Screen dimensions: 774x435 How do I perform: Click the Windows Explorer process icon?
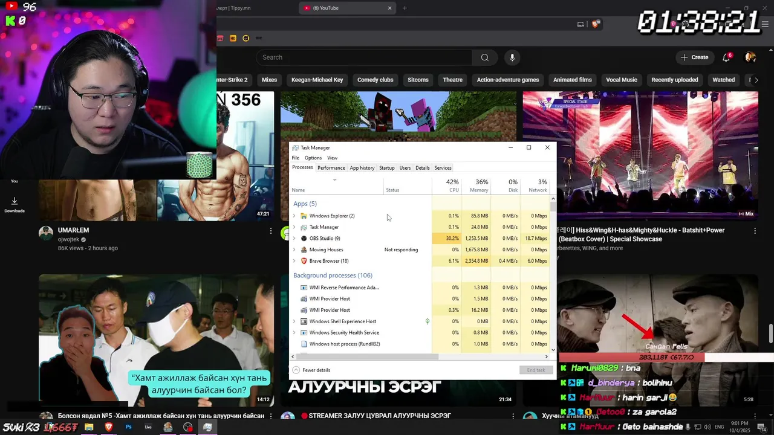pyautogui.click(x=304, y=216)
